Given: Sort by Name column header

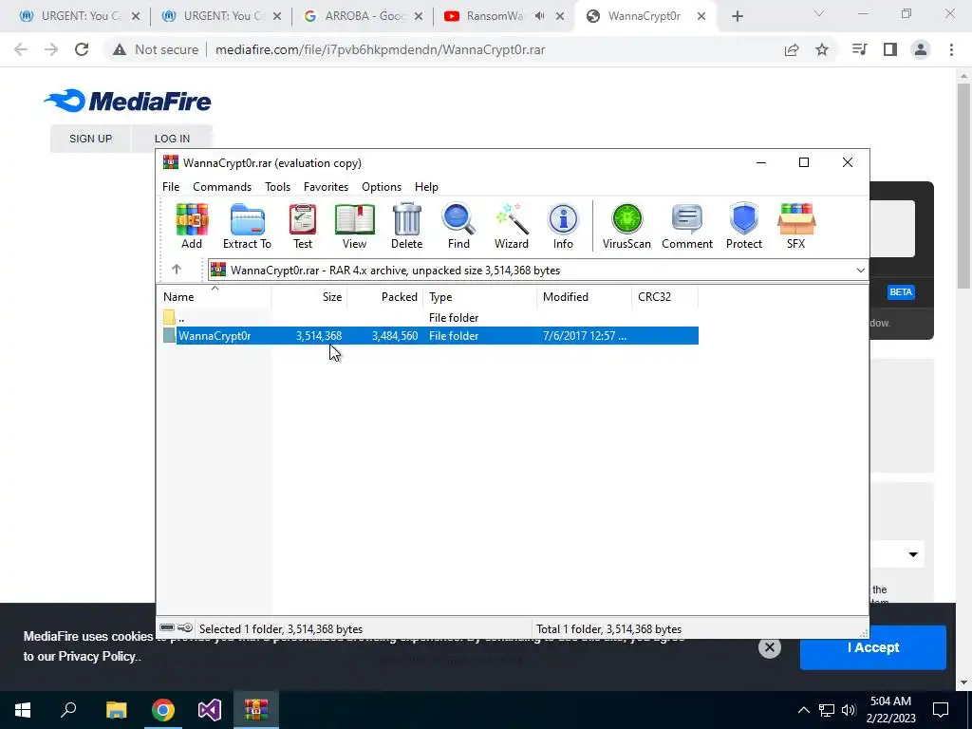Looking at the screenshot, I should pyautogui.click(x=214, y=297).
